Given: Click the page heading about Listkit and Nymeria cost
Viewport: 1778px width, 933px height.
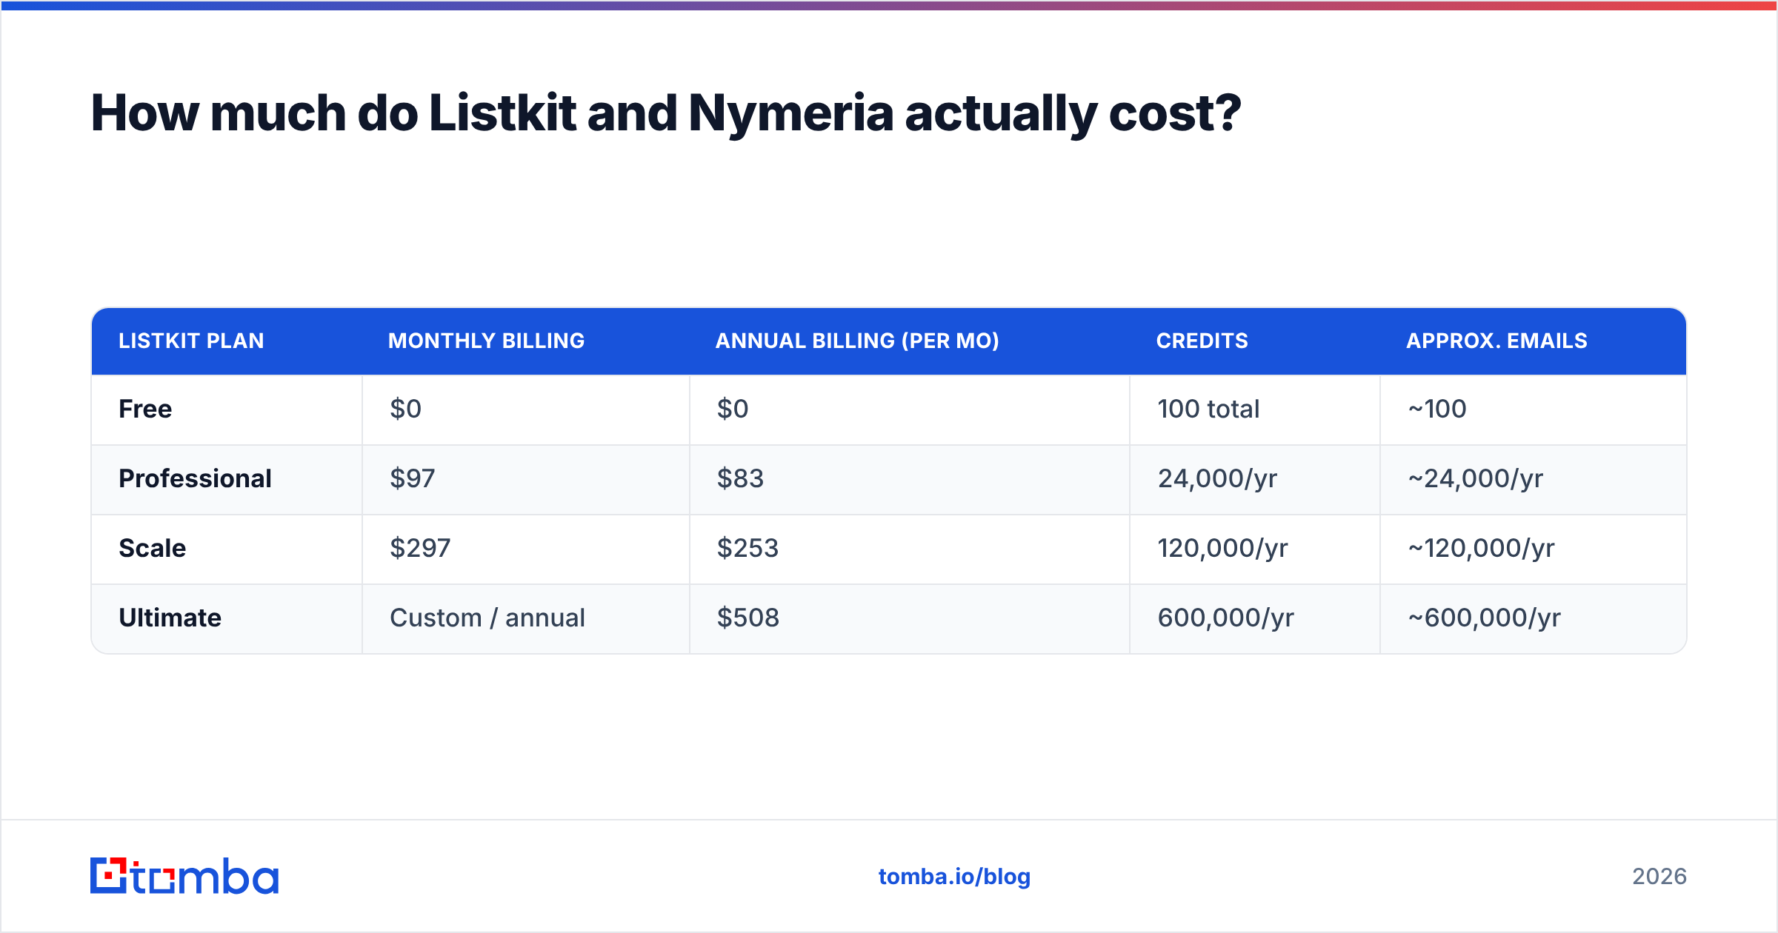Looking at the screenshot, I should [665, 113].
